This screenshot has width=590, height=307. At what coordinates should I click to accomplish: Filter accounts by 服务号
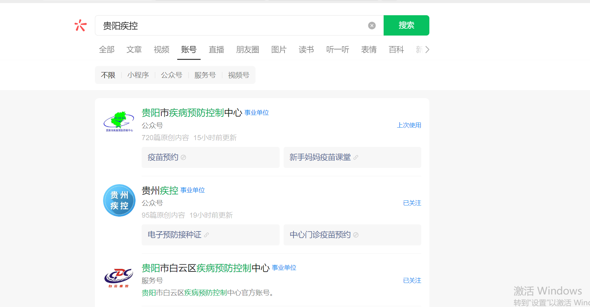coord(205,75)
